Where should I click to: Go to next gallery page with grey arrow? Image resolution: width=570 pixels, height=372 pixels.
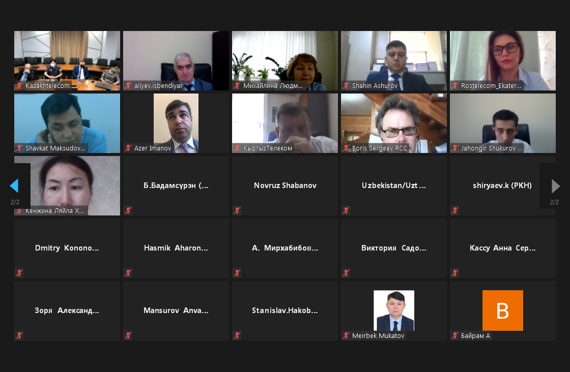[555, 186]
